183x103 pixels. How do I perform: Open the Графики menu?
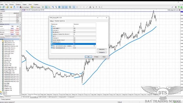pos(18,5)
